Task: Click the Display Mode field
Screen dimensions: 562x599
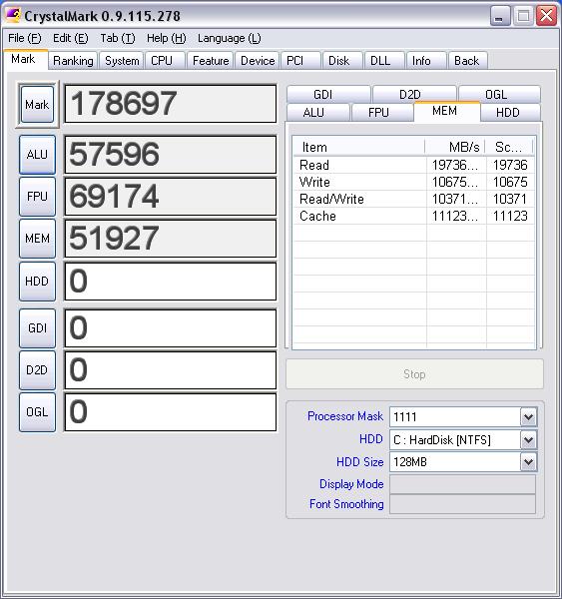Action: click(462, 484)
